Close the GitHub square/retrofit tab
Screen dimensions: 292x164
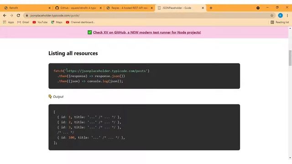coord(101,8)
